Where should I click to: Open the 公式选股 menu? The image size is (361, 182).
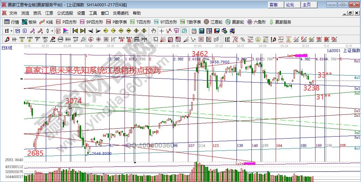coord(65,13)
